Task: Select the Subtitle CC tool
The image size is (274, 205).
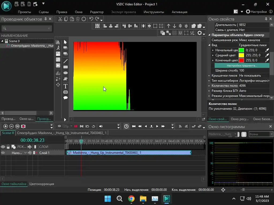Action: [65, 92]
